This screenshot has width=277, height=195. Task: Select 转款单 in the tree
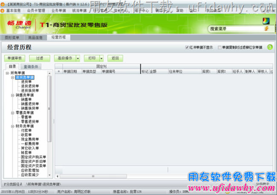coord(26,153)
